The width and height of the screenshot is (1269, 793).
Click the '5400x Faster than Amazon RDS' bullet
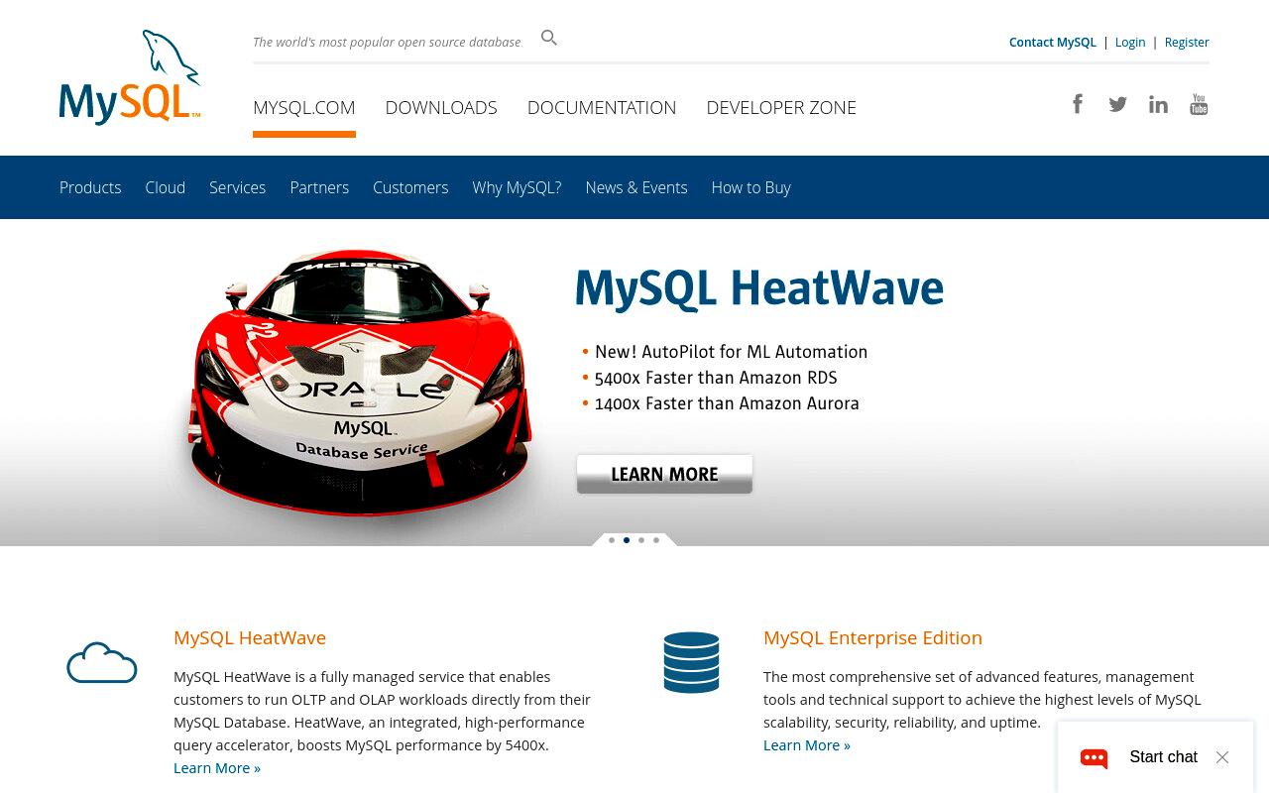[710, 378]
